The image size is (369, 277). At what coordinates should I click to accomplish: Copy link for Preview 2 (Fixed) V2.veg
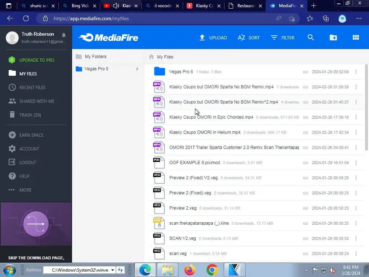[306, 178]
